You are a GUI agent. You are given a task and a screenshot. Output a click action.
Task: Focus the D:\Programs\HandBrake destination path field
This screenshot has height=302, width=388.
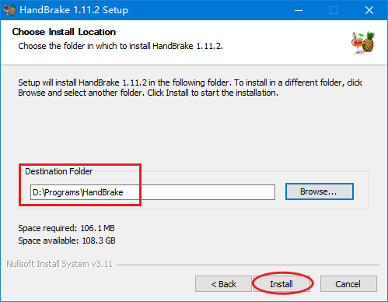click(152, 192)
